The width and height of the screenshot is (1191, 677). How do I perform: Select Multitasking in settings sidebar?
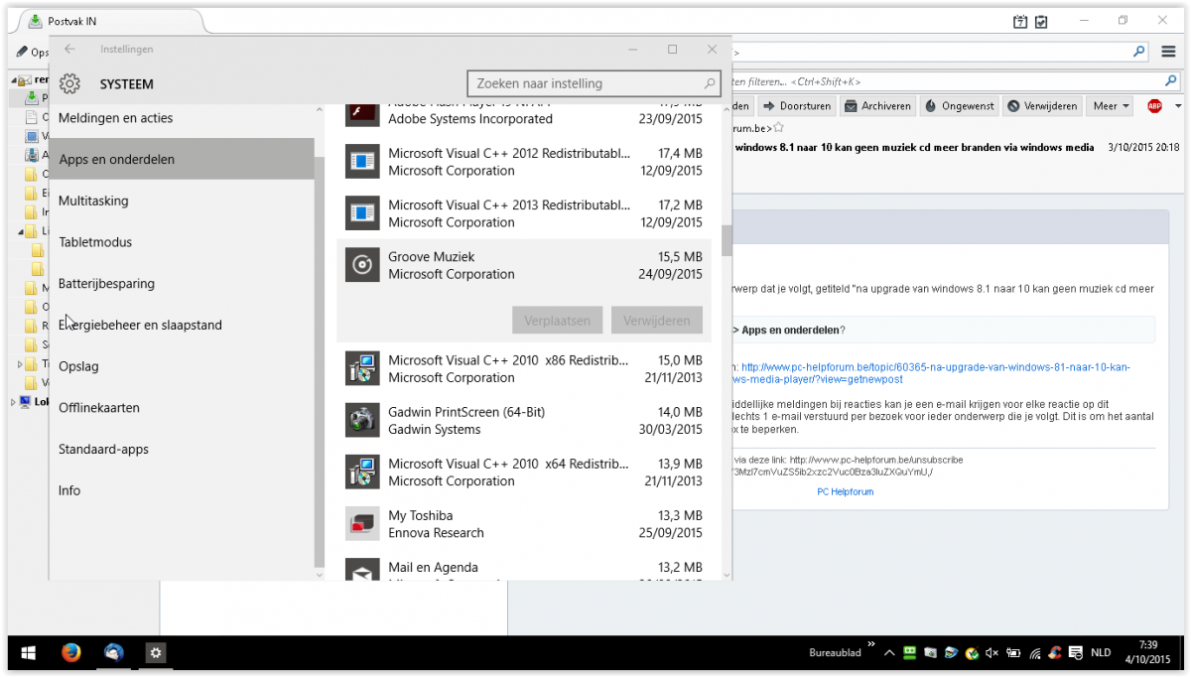click(x=182, y=201)
